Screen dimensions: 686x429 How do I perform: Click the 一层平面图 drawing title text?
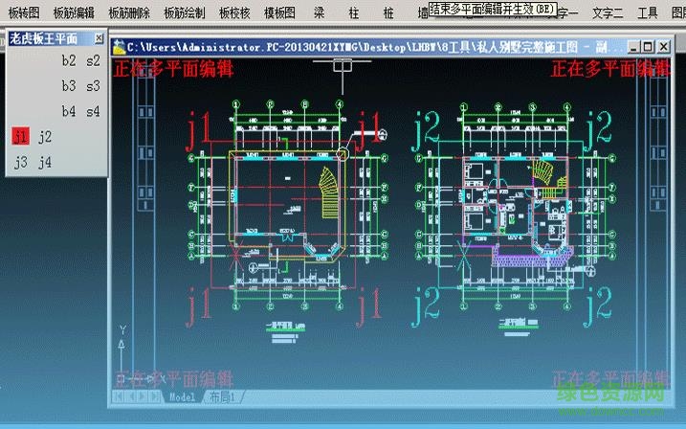[x=285, y=327]
